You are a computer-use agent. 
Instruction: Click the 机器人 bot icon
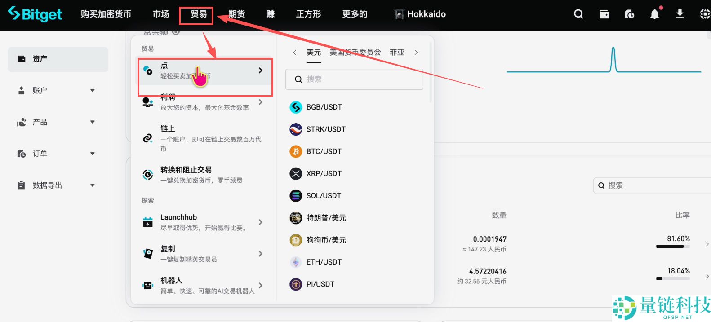coord(148,285)
